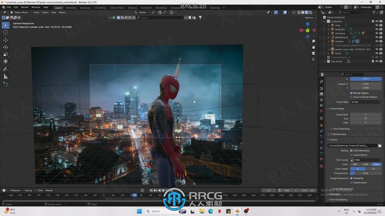Enable Placeholders checkbox
Viewport: 385px width, 216px height.
coord(351,182)
